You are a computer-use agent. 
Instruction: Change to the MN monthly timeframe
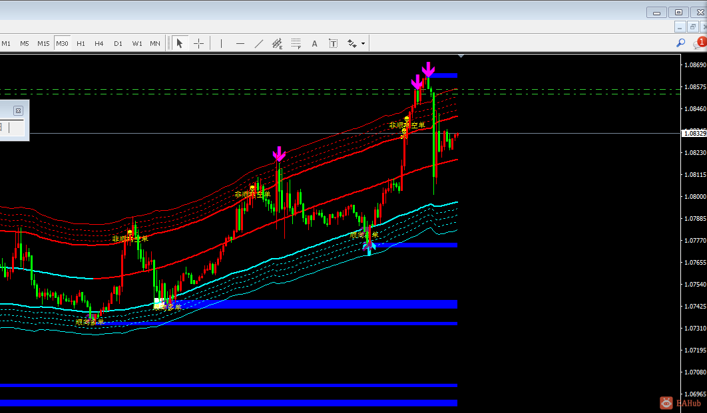tap(154, 43)
